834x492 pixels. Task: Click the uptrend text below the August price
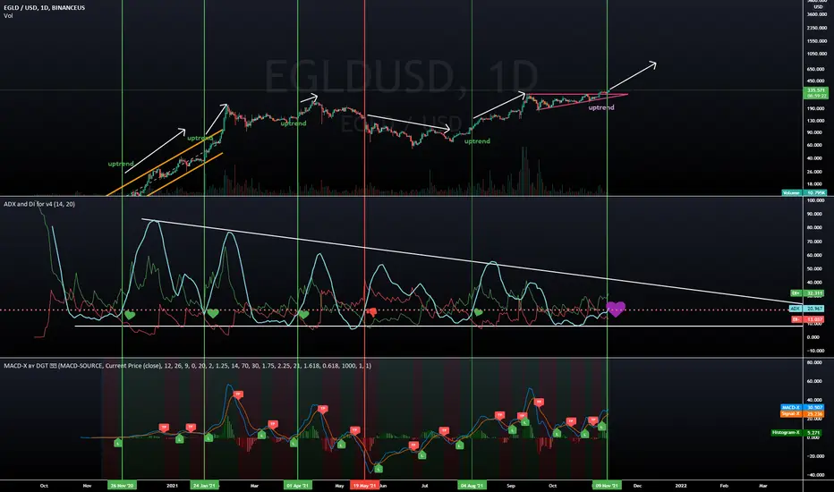point(477,141)
